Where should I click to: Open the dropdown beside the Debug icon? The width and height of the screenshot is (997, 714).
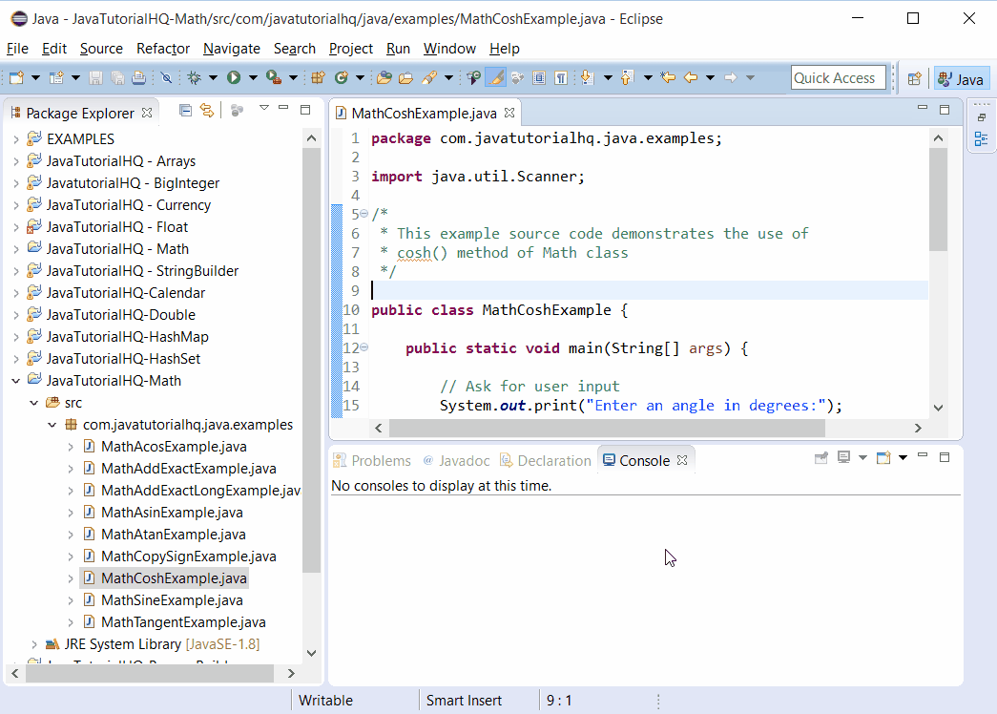(213, 77)
